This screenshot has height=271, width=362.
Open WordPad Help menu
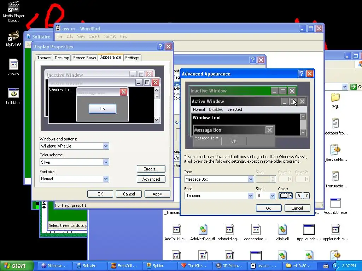pyautogui.click(x=123, y=36)
